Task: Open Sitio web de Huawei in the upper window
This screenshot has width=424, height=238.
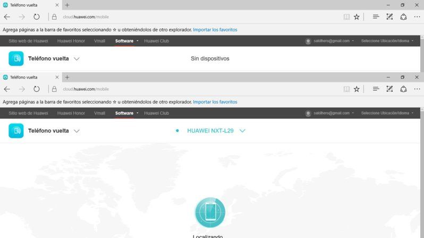Action: 28,41
